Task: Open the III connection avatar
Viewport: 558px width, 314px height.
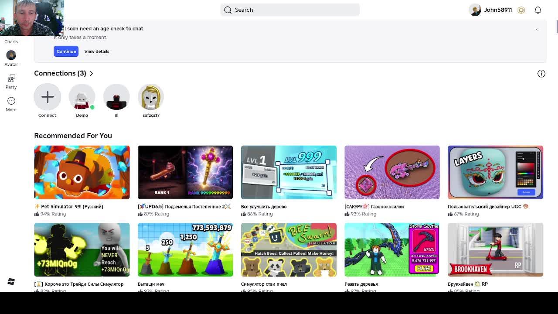Action: [x=116, y=97]
